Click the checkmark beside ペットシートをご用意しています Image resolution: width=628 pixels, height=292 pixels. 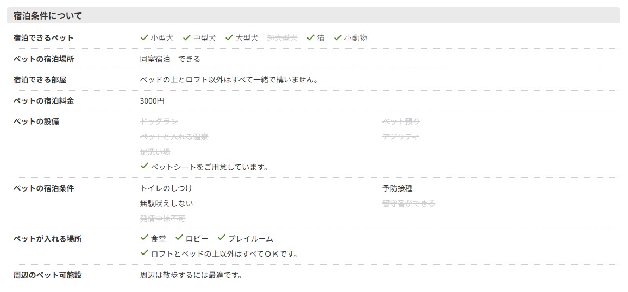pos(144,166)
